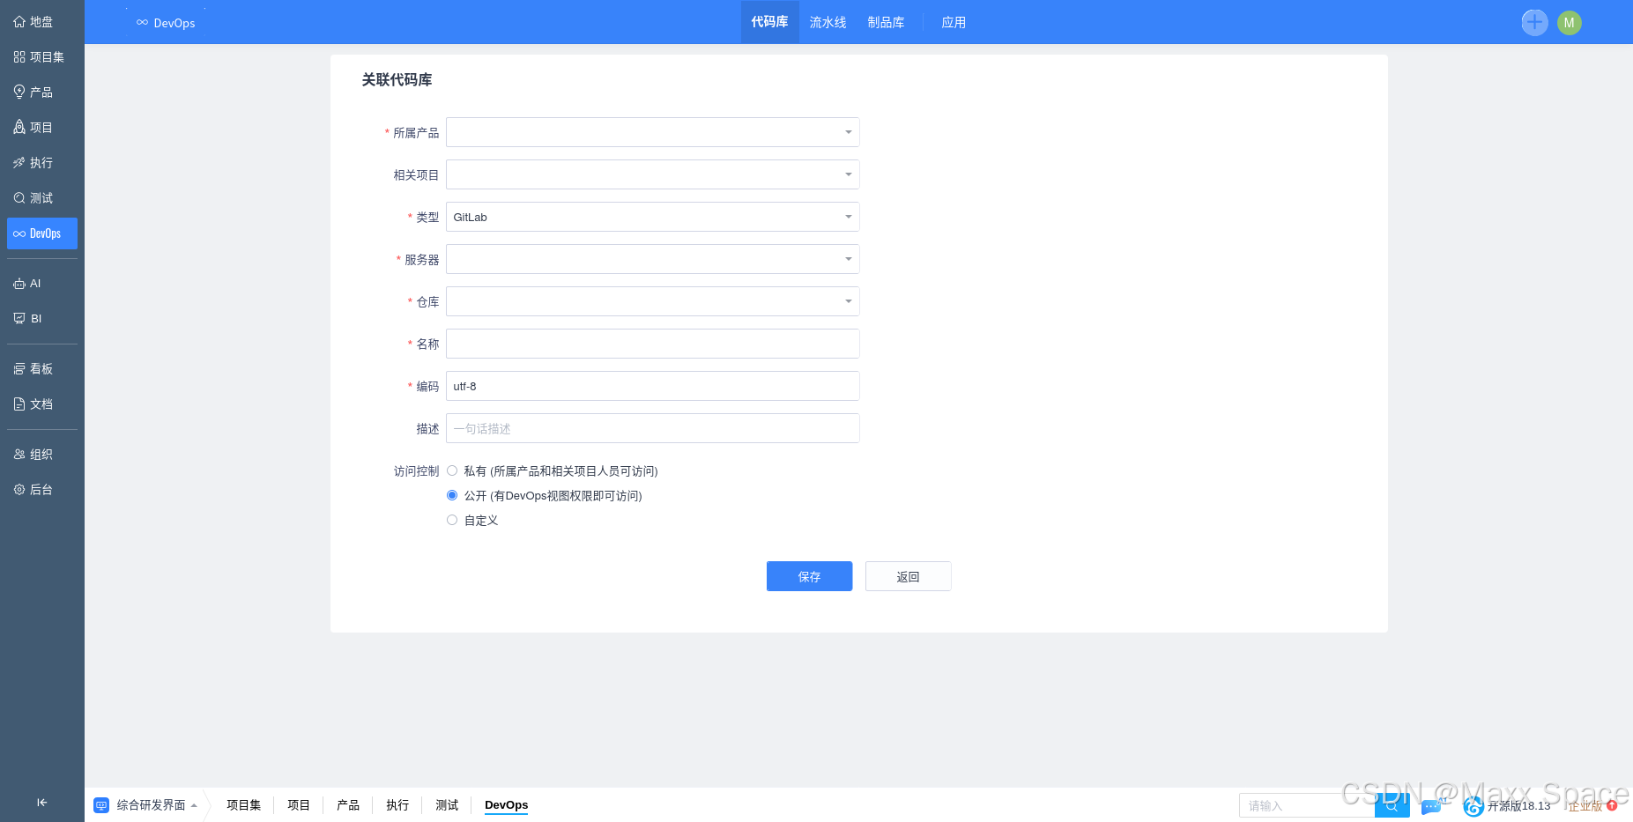This screenshot has height=822, width=1633.
Task: Open the 服务器 dropdown
Action: tap(653, 259)
